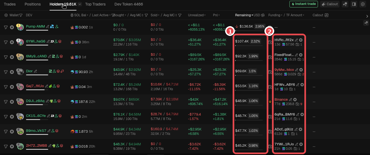The height and width of the screenshot is (155, 370).
Task: Sort by the SOL Bal column
Action: pyautogui.click(x=81, y=15)
